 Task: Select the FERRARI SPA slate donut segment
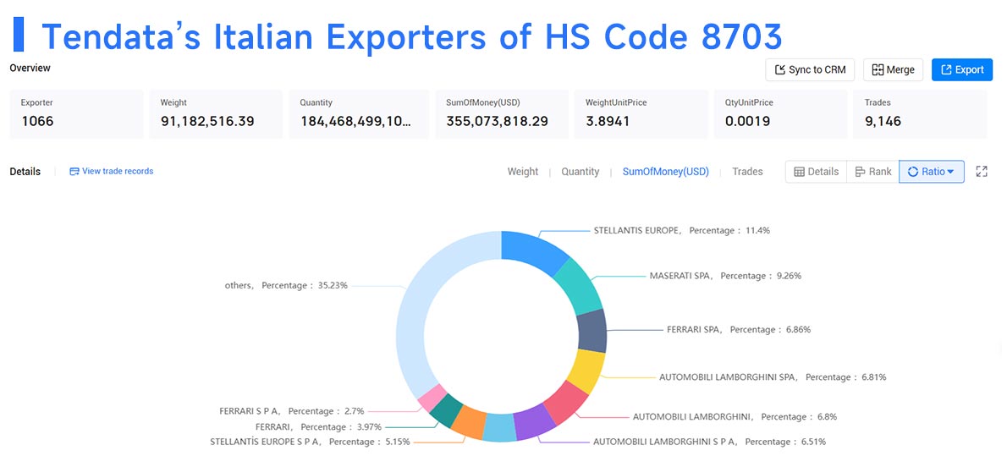[593, 331]
